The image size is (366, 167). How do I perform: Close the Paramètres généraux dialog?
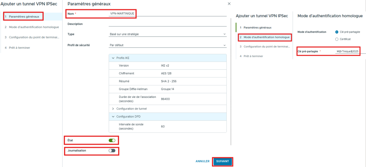pos(229,4)
